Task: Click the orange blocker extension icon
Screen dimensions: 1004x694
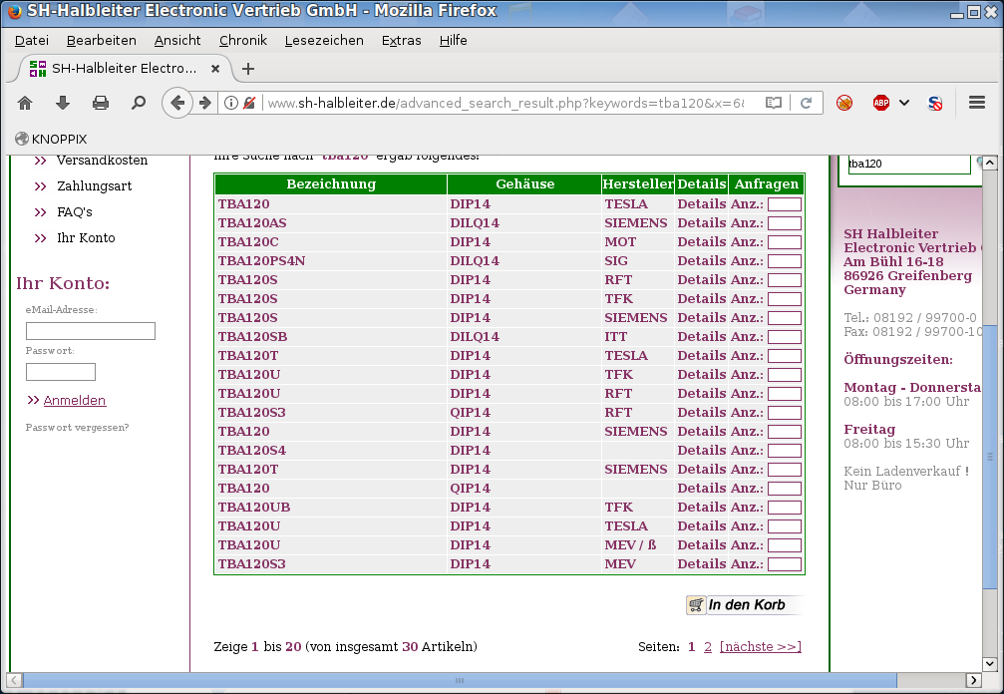Action: pyautogui.click(x=844, y=103)
